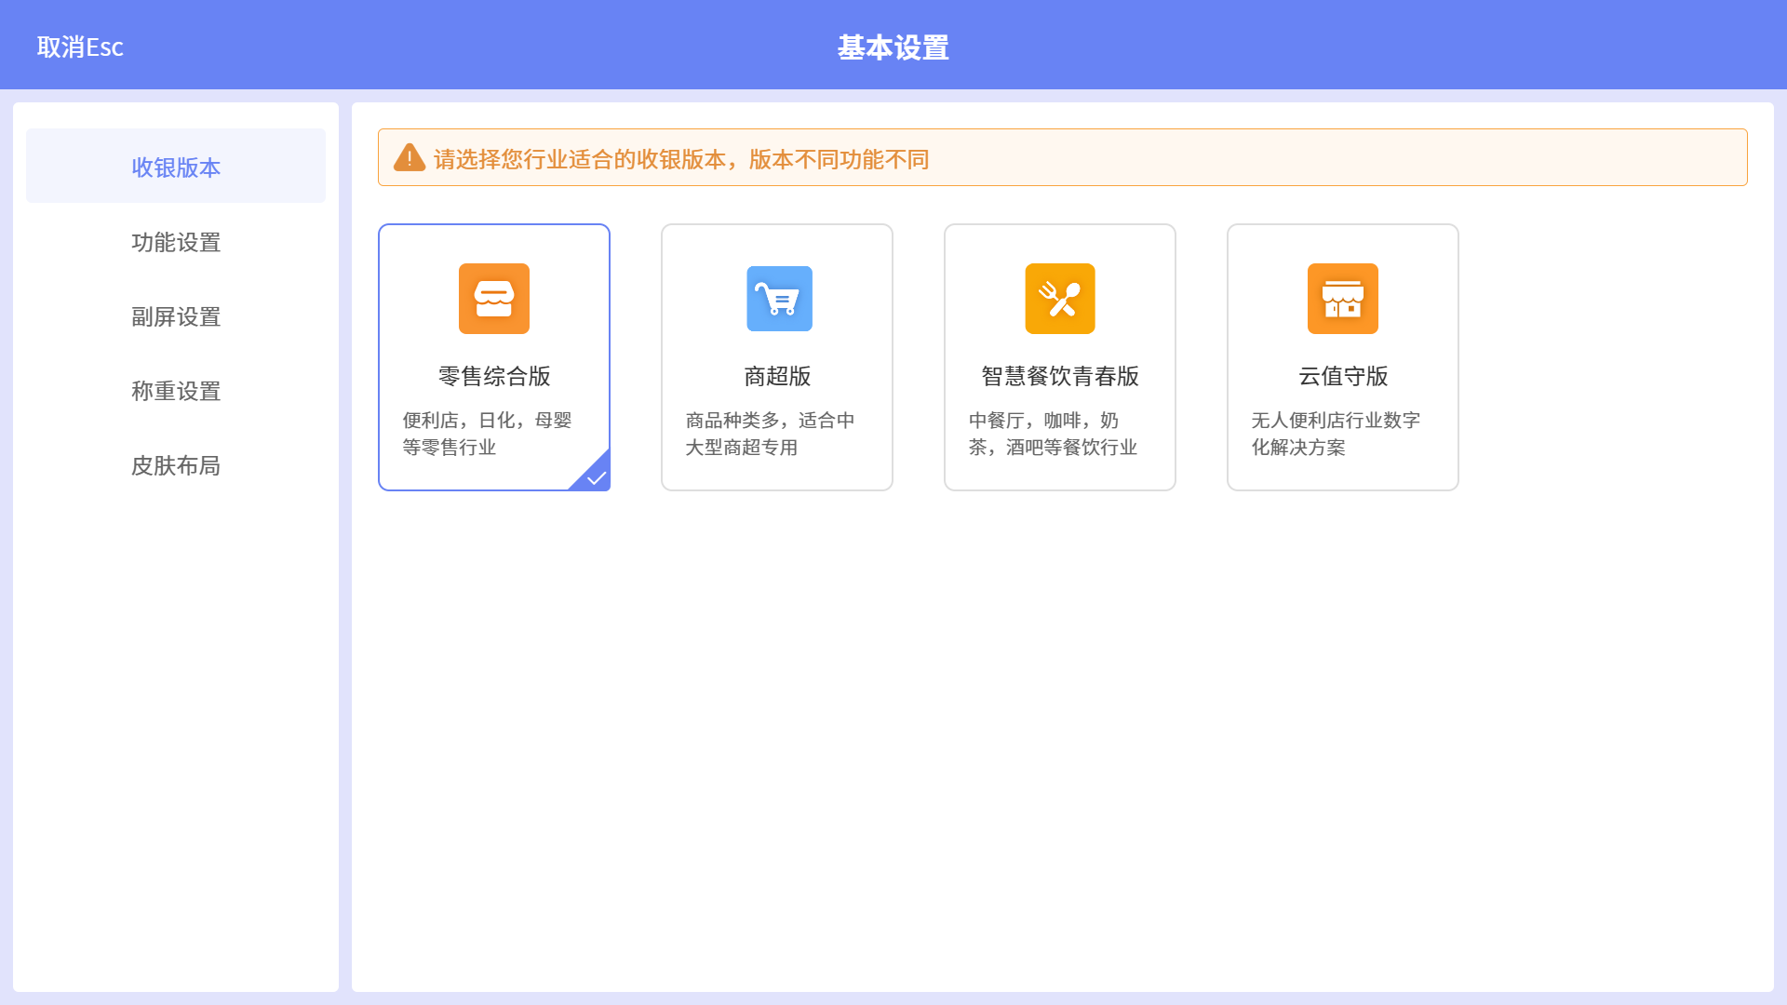Screen dimensions: 1787x1005
Task: Open the 收银版本 sidebar tab
Action: [176, 167]
